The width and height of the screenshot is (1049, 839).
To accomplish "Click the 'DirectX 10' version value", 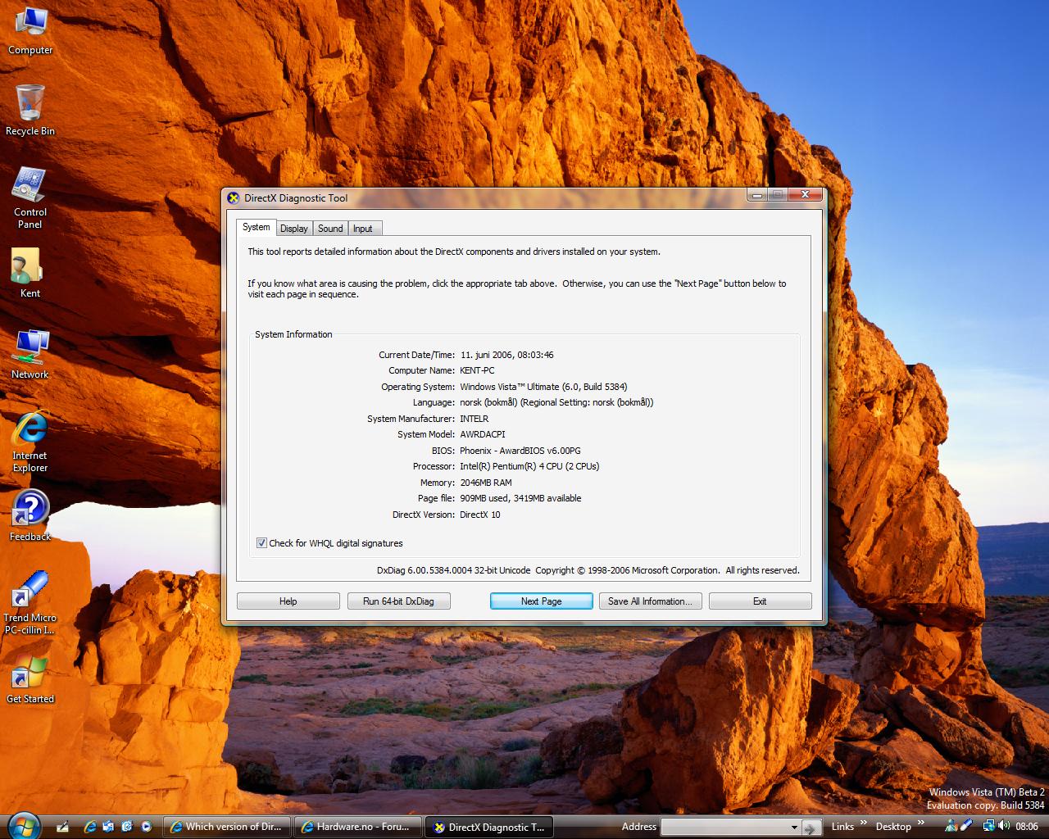I will pyautogui.click(x=480, y=515).
